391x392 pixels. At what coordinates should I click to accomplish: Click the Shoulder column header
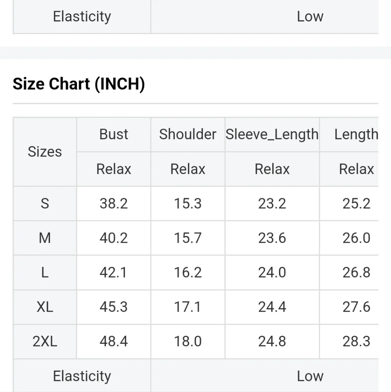tap(187, 134)
